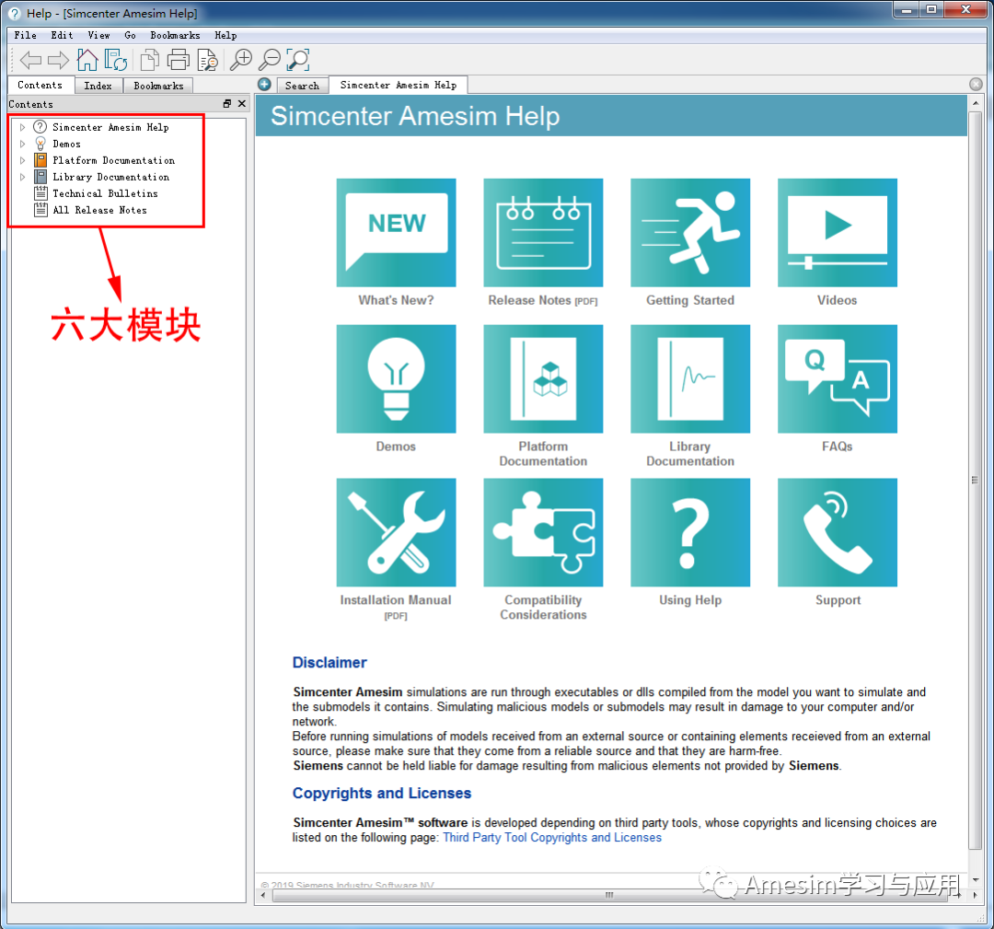
Task: Expand the Library Documentation tree node
Action: pos(22,177)
